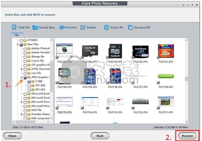
Task: Click the Bitmap file folder icon
Action: [x=29, y=57]
